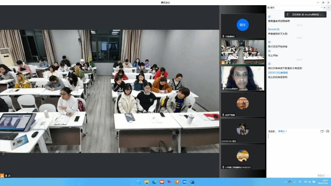This screenshot has width=331, height=186.
Task: Click the sender name Romain沈 in chat
Action: [x=273, y=29]
